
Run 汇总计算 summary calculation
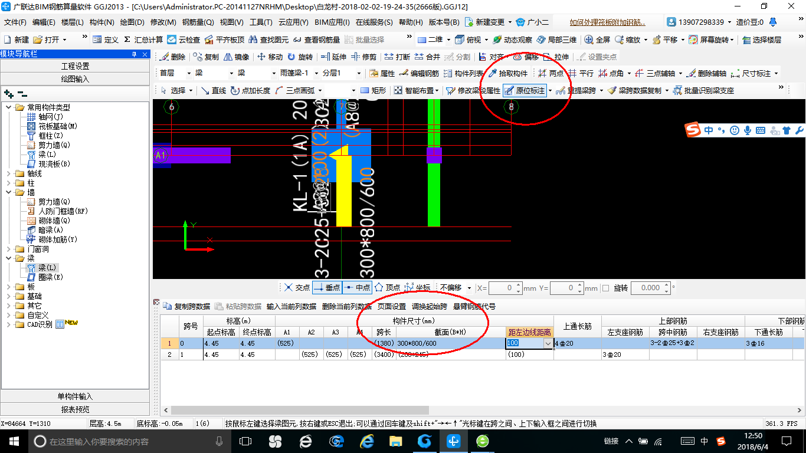click(143, 40)
